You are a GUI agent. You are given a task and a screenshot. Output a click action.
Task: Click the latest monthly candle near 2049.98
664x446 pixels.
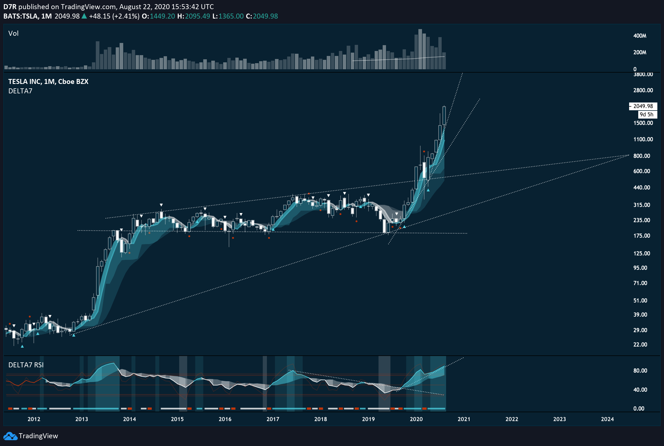(444, 116)
